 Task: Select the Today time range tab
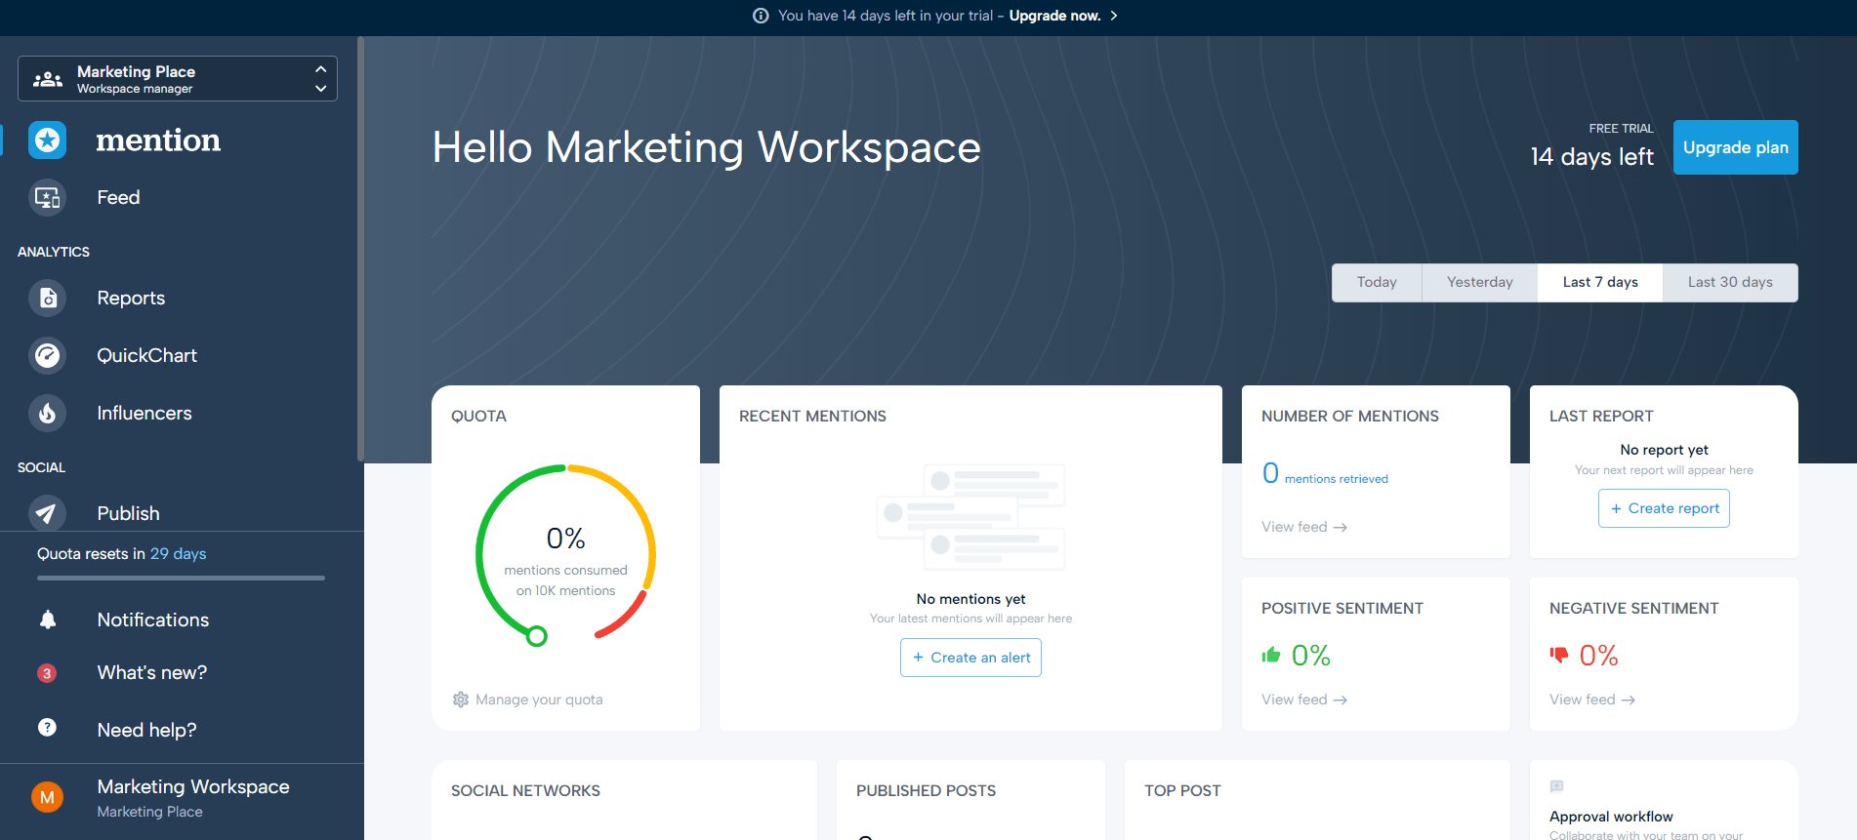(1377, 282)
